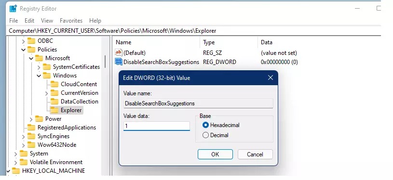Expand the CurrentVersion key
Image resolution: width=393 pixels, height=180 pixels.
[47, 93]
